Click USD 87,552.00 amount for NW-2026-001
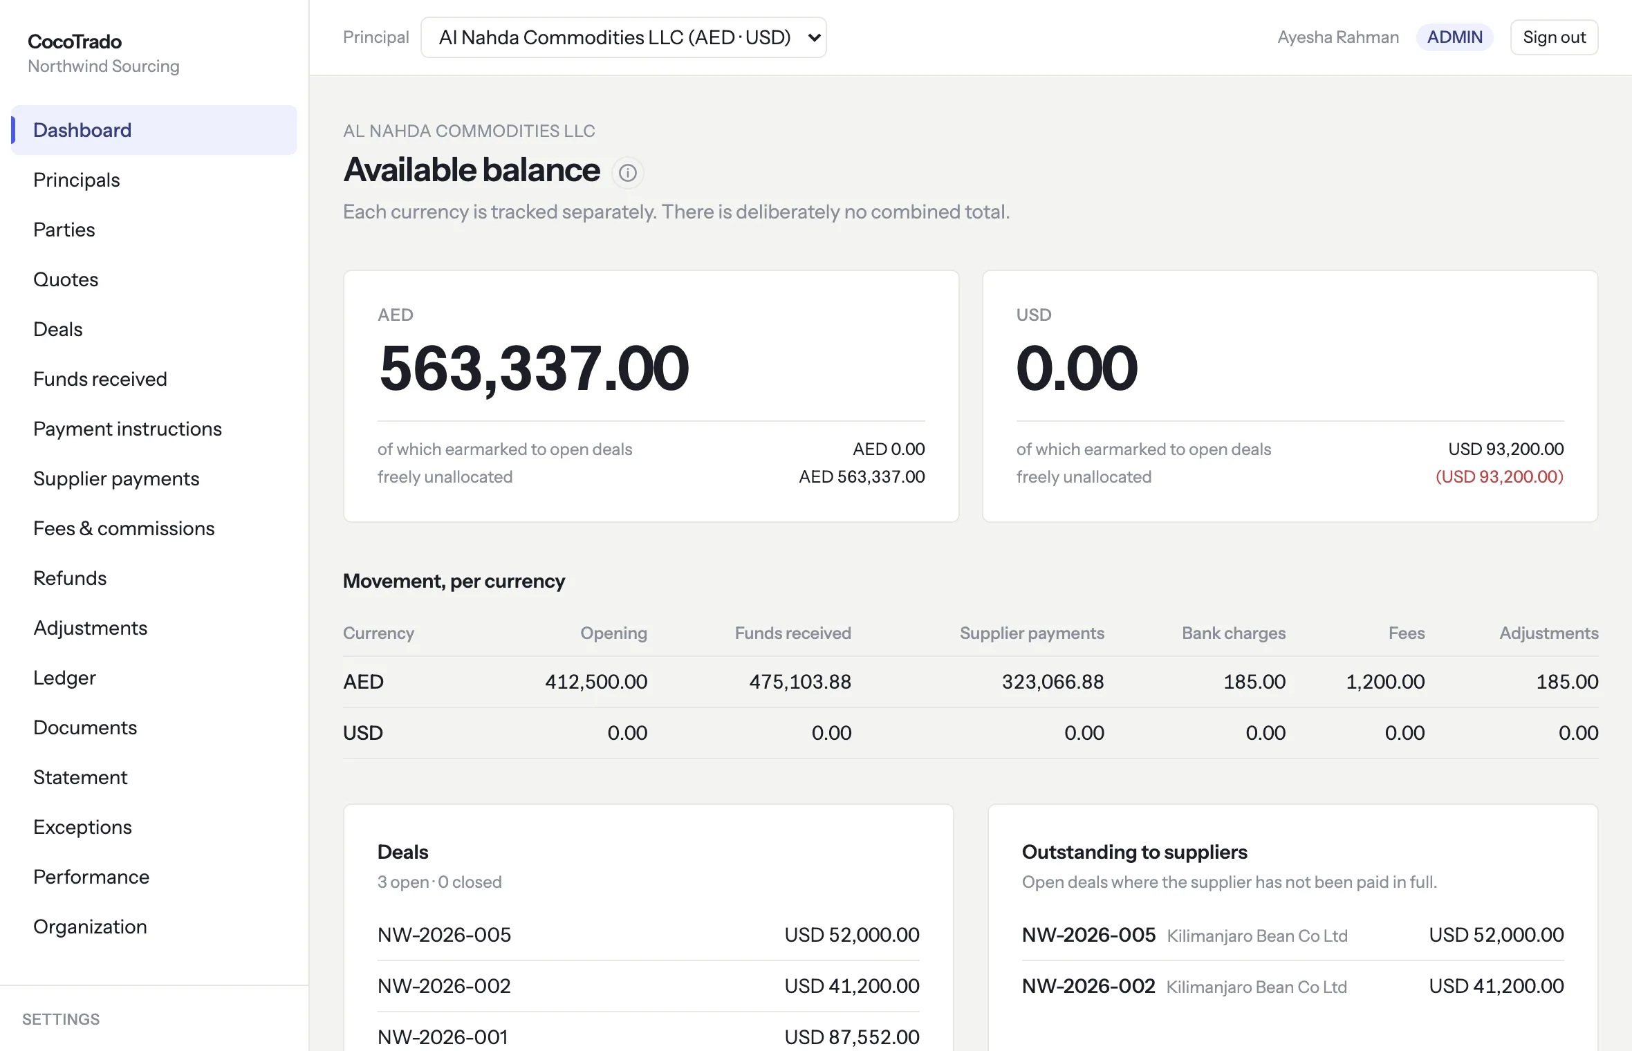1632x1051 pixels. [x=852, y=1036]
